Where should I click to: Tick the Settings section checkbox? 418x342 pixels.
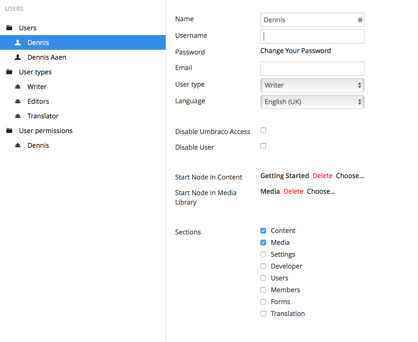click(x=263, y=254)
